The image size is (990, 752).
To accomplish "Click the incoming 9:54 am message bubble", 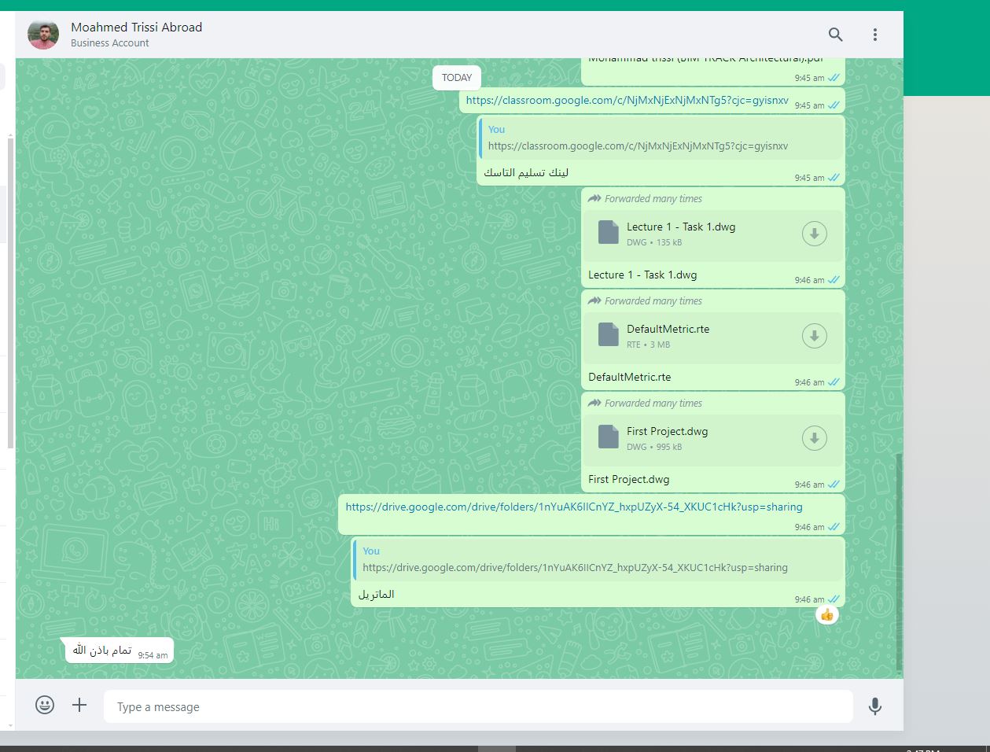I will click(120, 651).
